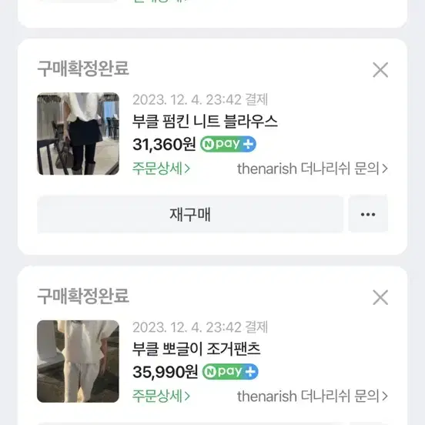Tap the 35,990원 price text

click(165, 372)
